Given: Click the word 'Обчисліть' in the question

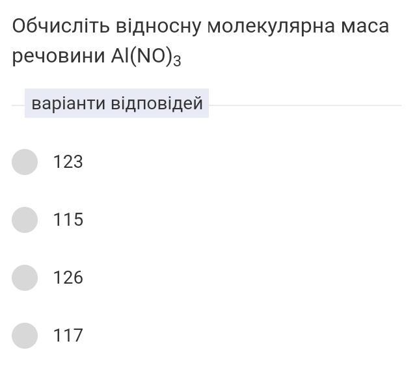Looking at the screenshot, I should coord(61,26).
